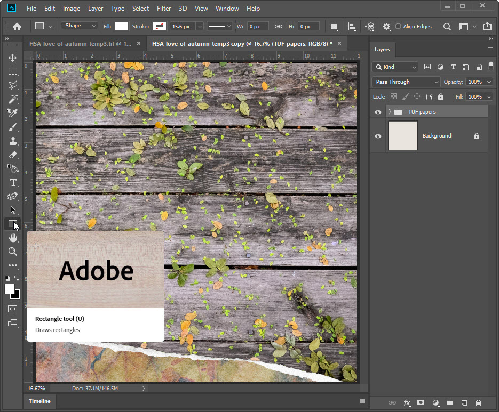Select the Zoom tool in toolbar
The image size is (499, 412).
(12, 252)
